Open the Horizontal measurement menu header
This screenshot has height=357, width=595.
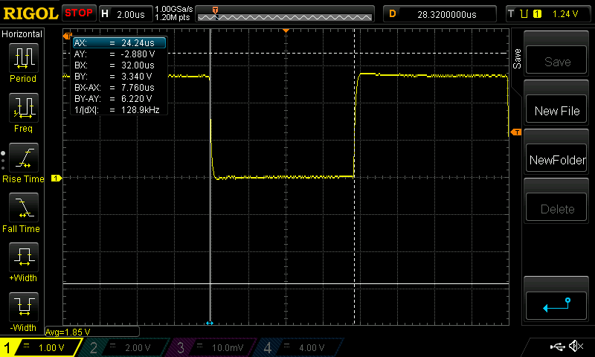click(x=22, y=34)
